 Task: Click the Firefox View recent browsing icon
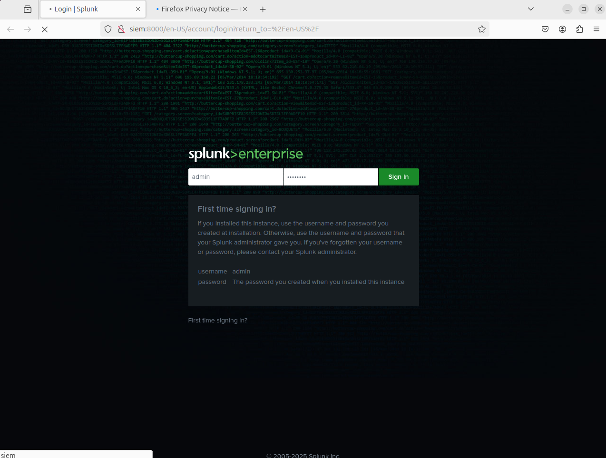(28, 9)
